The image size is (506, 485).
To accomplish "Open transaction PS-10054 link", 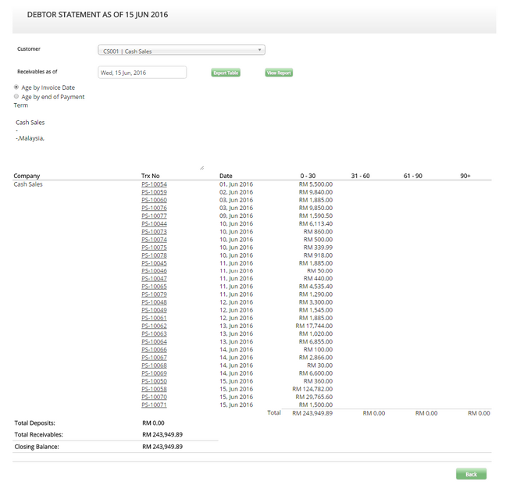I will (154, 184).
